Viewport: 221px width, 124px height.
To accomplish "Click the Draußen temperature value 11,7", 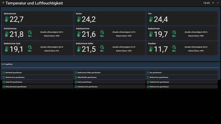I will (161, 49).
